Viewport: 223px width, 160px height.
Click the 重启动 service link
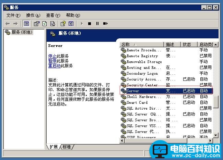[55, 66]
